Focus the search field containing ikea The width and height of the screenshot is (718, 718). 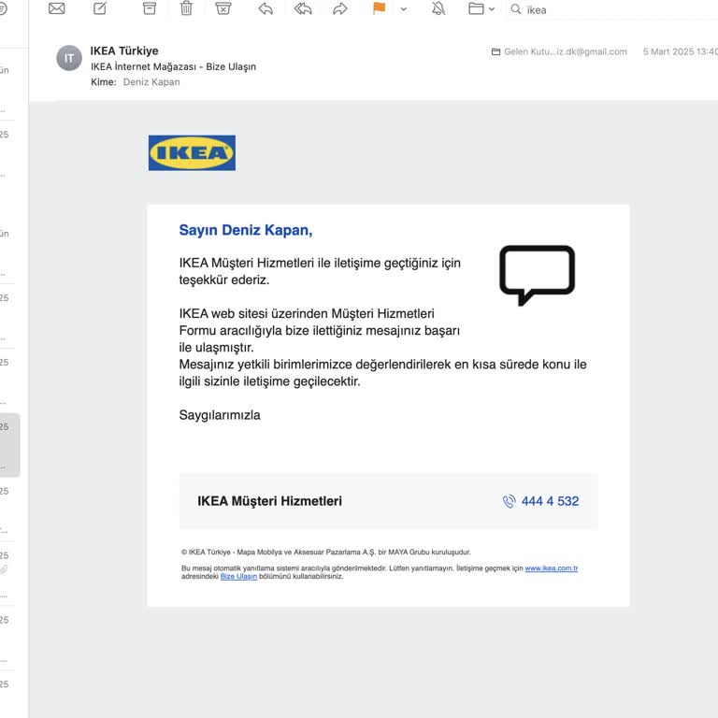613,9
